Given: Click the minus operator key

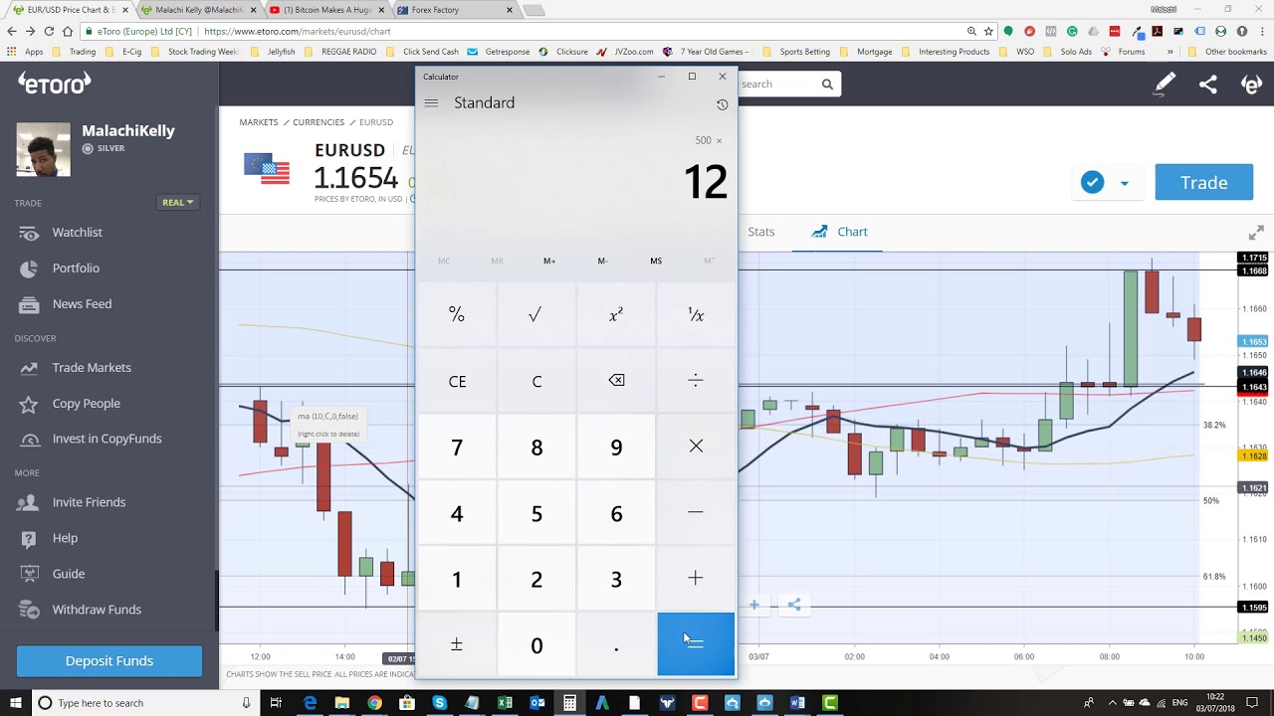Looking at the screenshot, I should point(696,513).
